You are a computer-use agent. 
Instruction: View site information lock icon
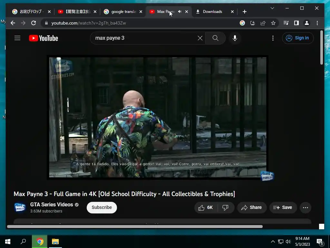click(46, 23)
